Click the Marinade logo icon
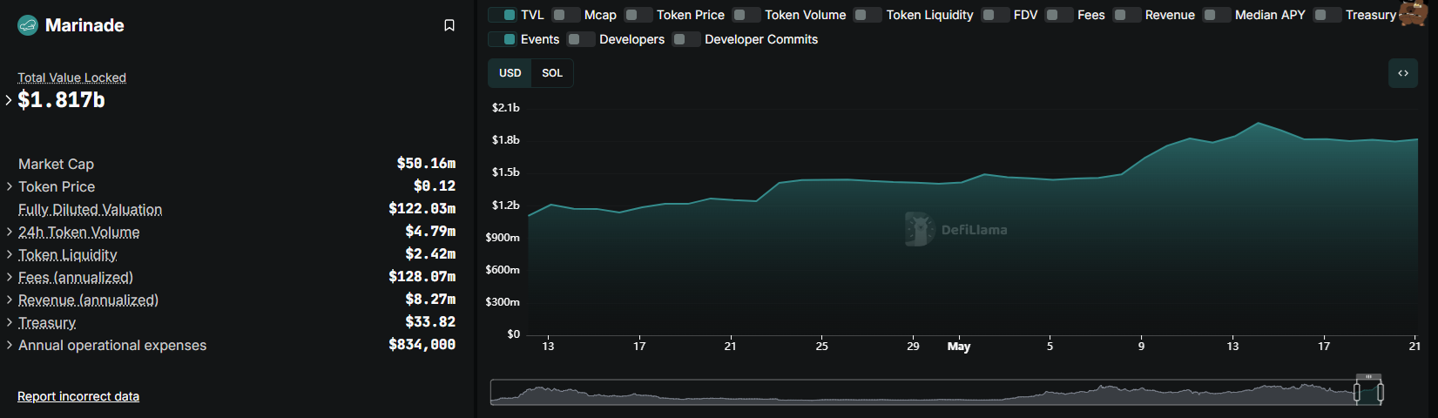 tap(28, 25)
